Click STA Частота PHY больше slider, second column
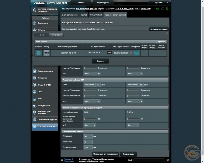Image resolution: width=204 pixels, height=163 pixels. (x=133, y=96)
